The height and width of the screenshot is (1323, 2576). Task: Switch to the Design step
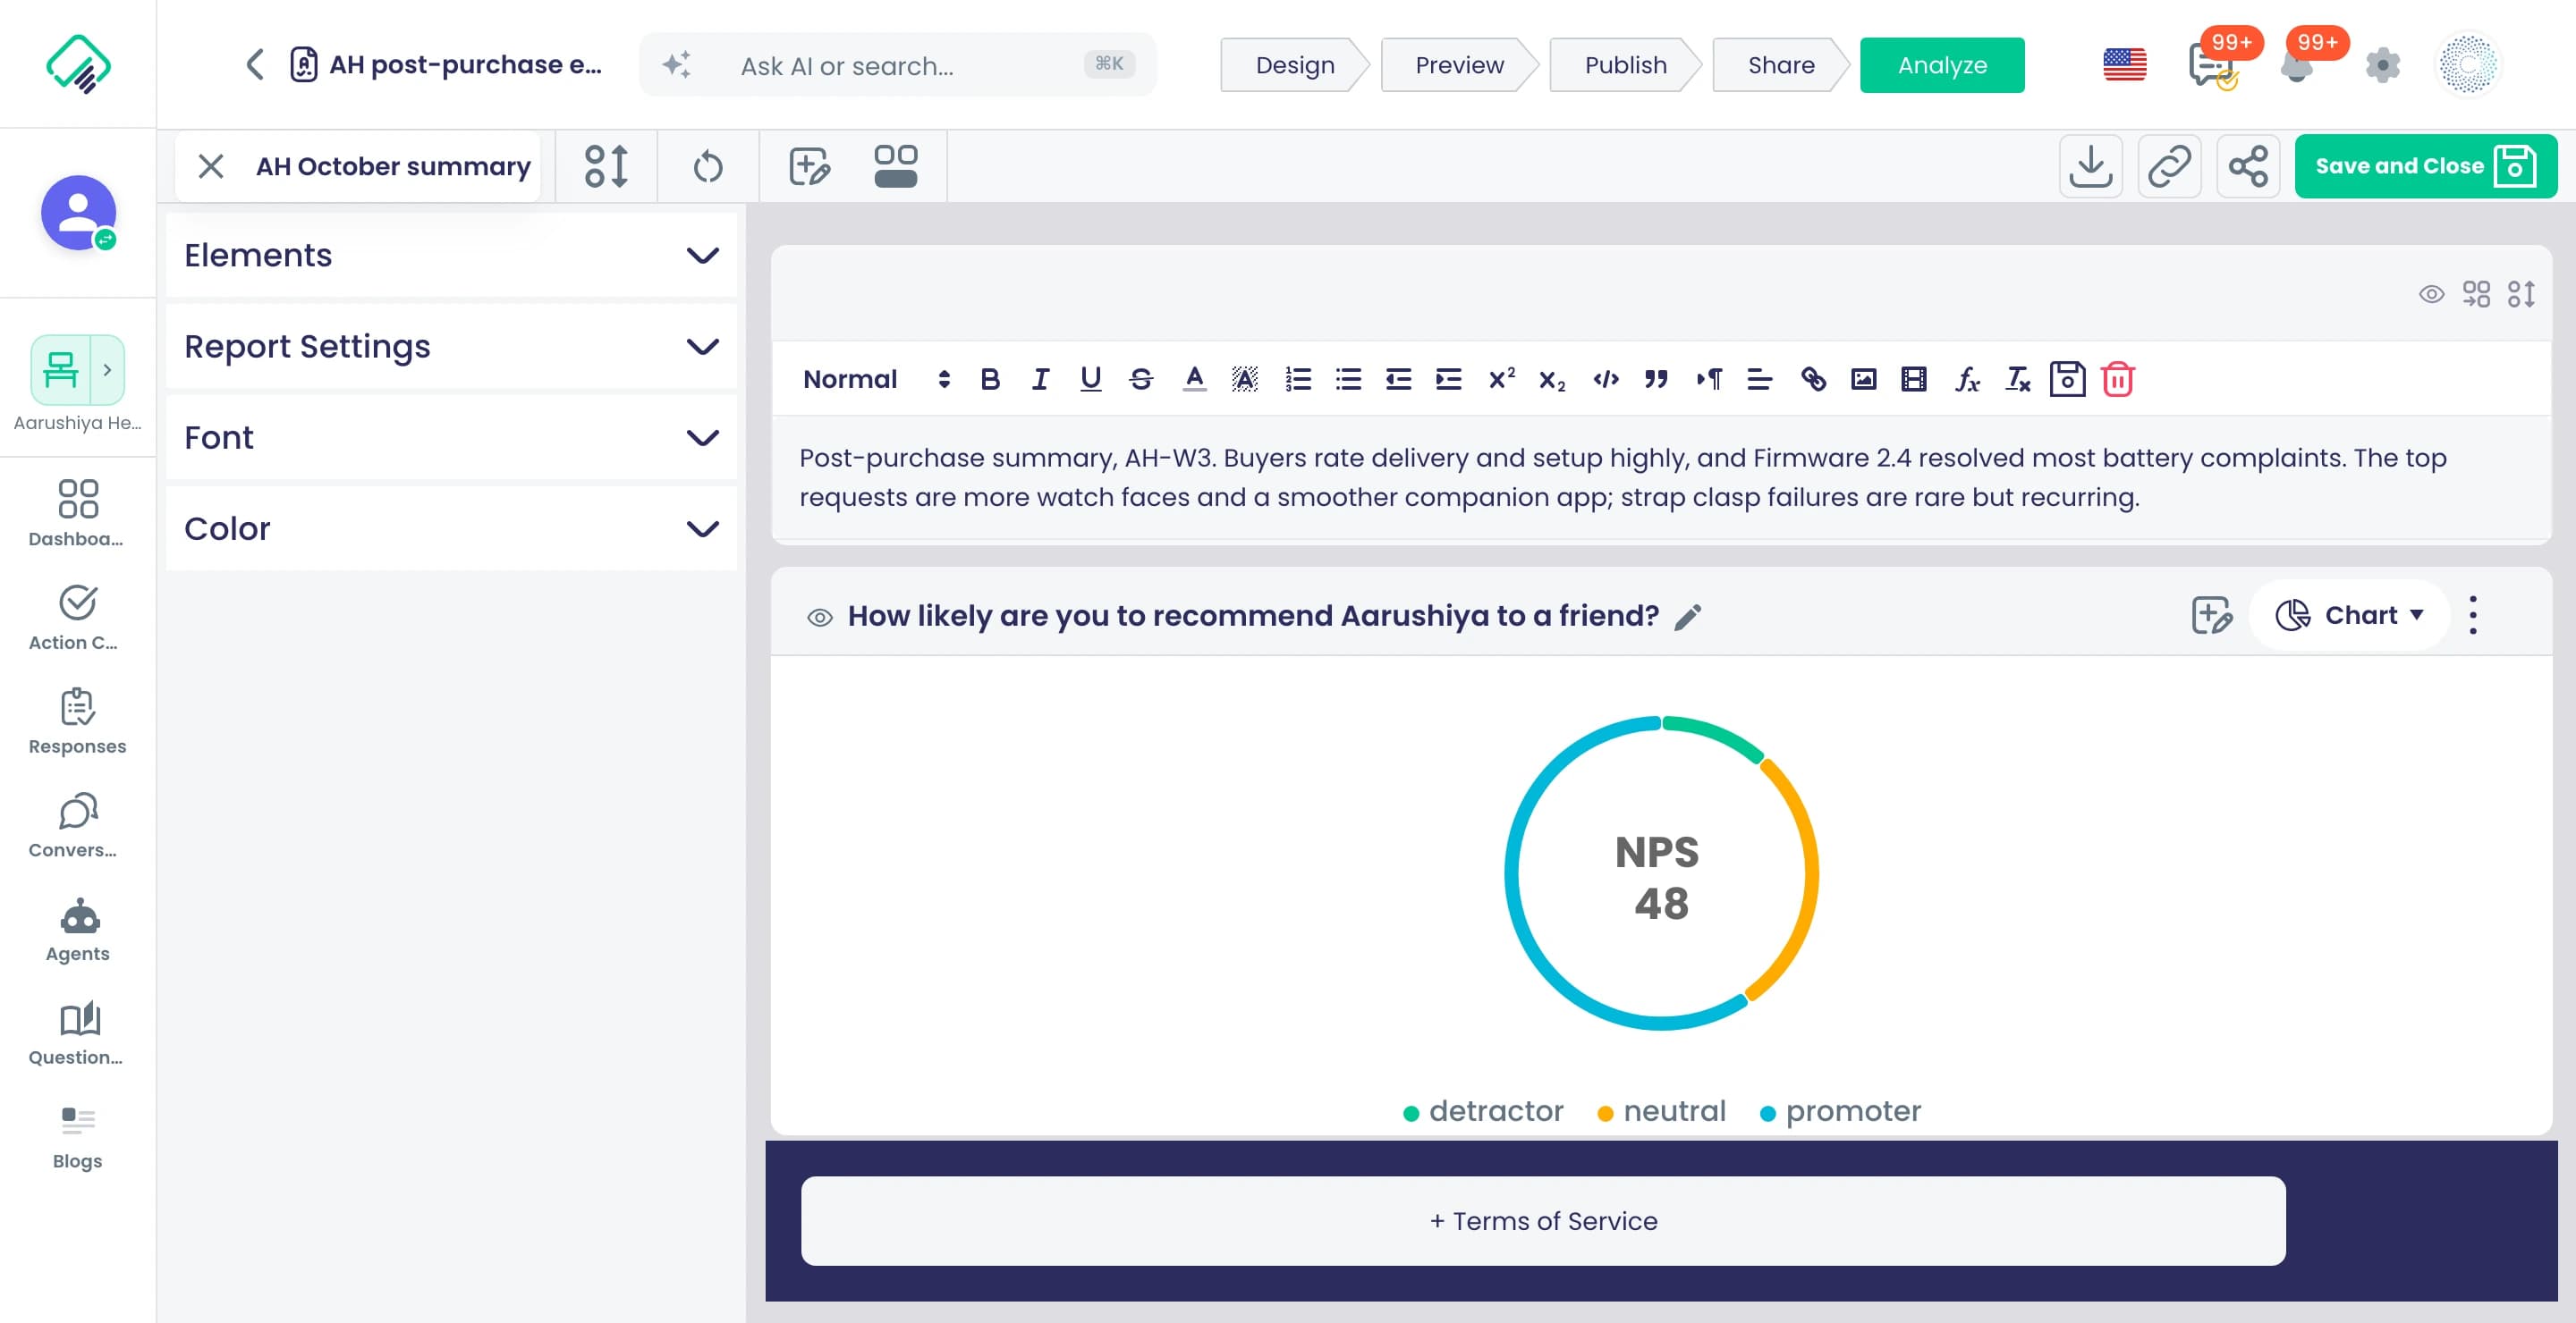[1294, 65]
